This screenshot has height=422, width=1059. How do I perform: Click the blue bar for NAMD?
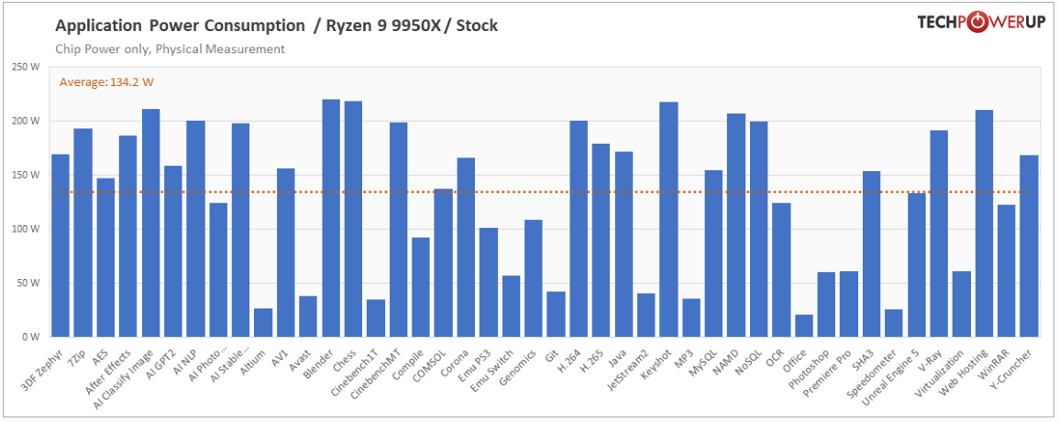(736, 225)
